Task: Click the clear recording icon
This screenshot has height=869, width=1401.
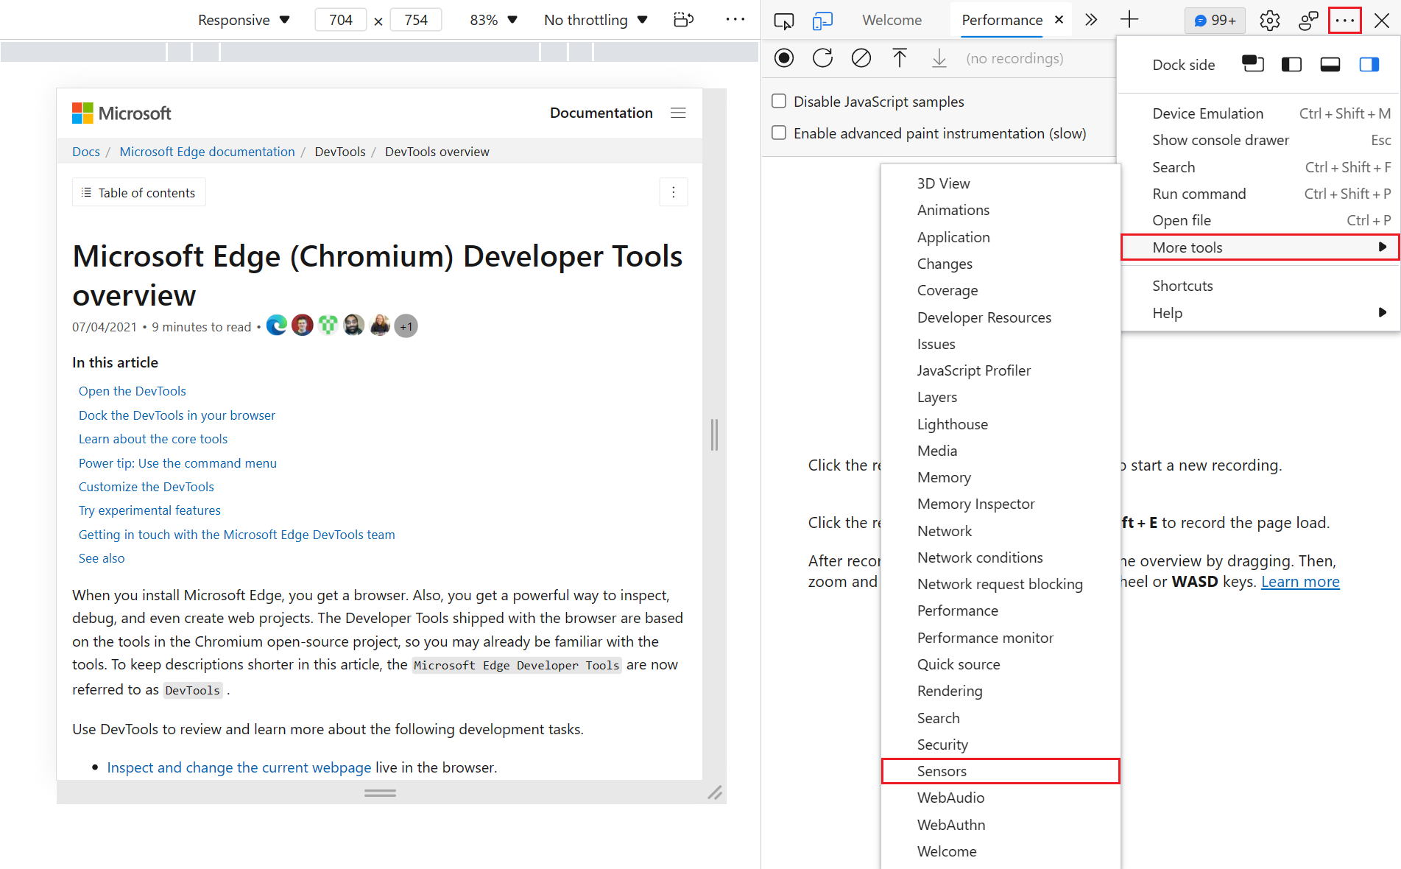Action: (x=861, y=58)
